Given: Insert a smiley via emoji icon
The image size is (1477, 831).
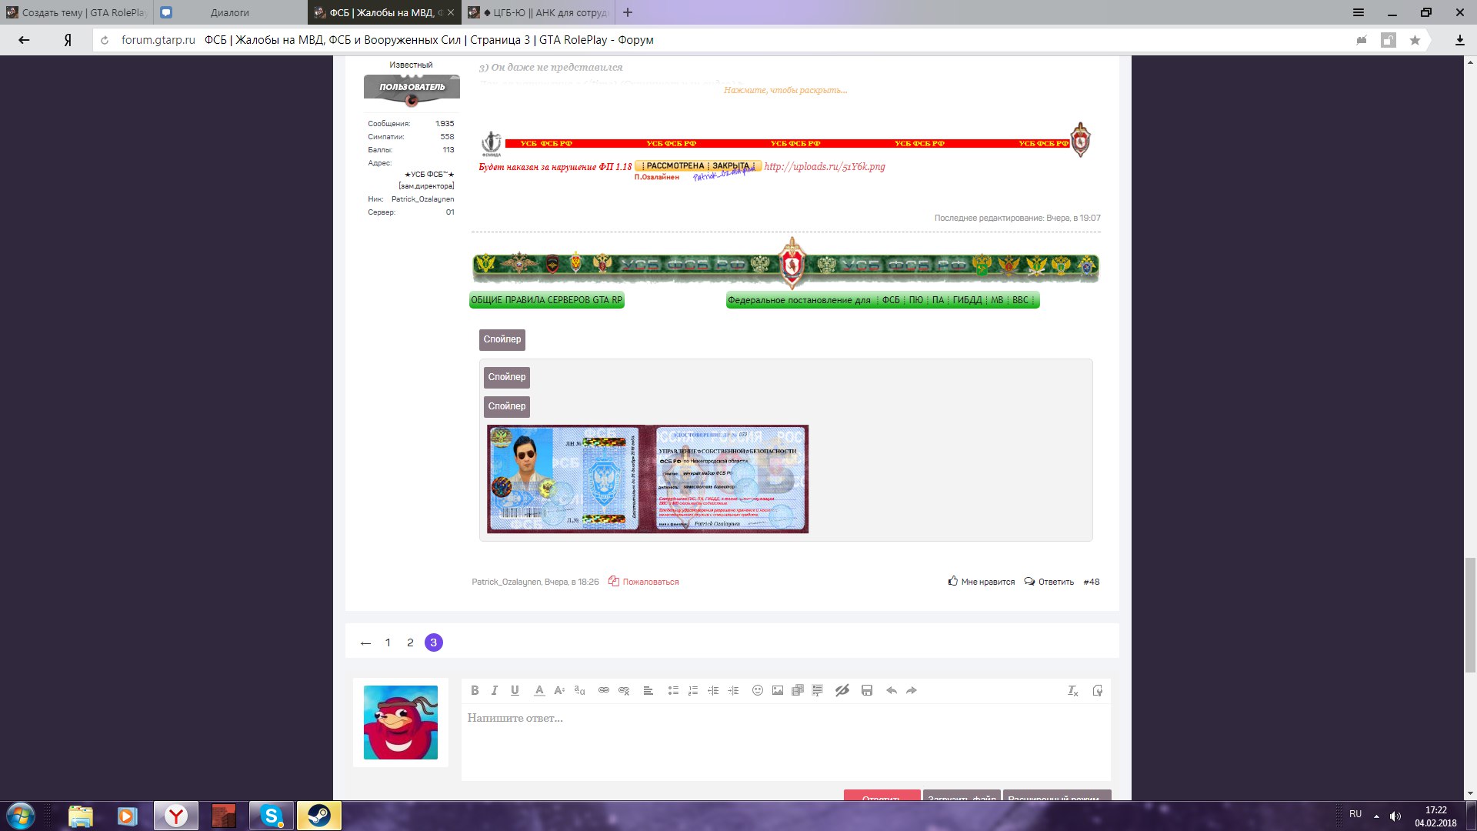Looking at the screenshot, I should coord(758,690).
